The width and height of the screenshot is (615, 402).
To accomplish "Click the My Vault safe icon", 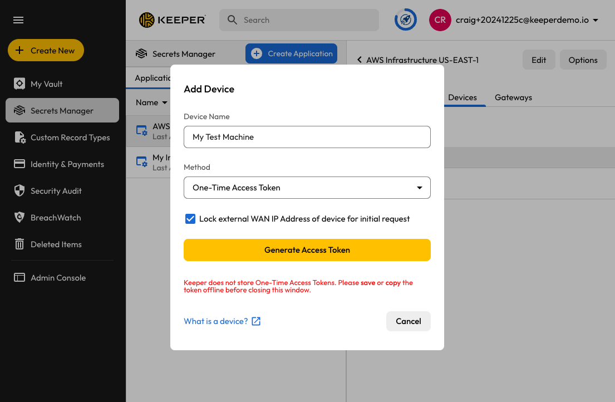I will [x=19, y=84].
